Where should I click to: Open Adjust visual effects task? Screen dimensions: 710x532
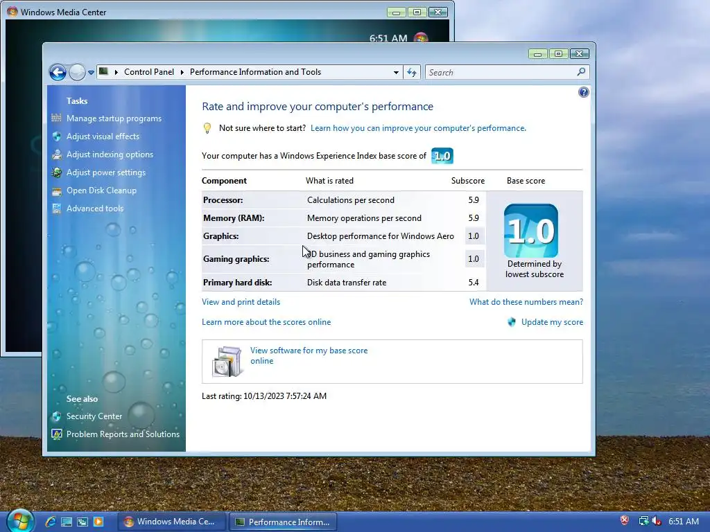click(103, 136)
